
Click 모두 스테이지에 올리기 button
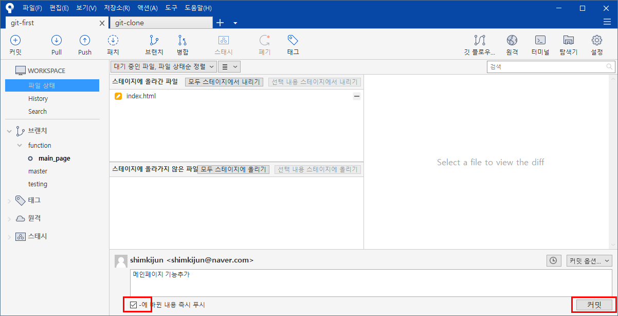coord(233,169)
